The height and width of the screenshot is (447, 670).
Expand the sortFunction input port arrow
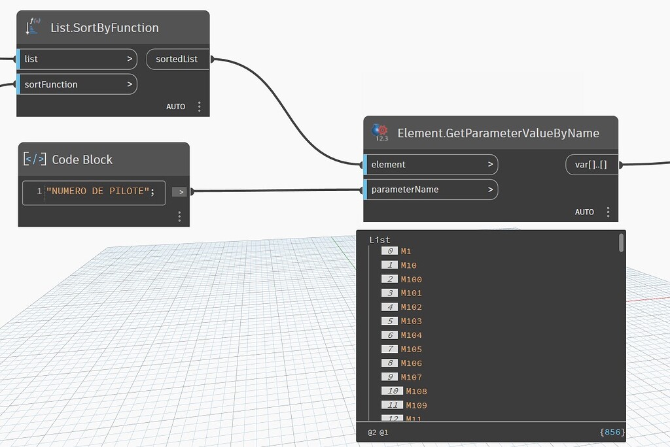[129, 84]
